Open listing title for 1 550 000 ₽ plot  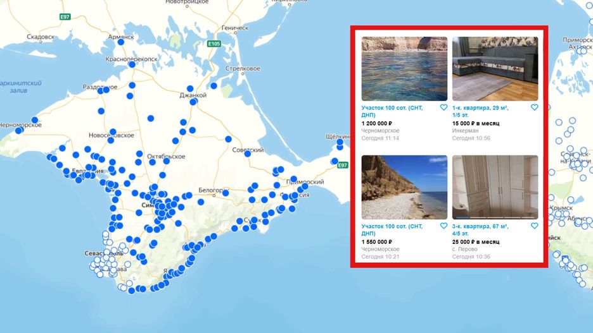392,229
